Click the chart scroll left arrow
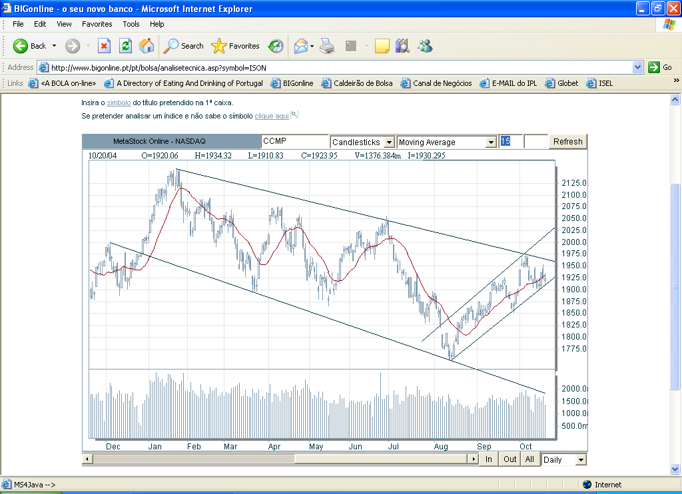 click(x=87, y=459)
